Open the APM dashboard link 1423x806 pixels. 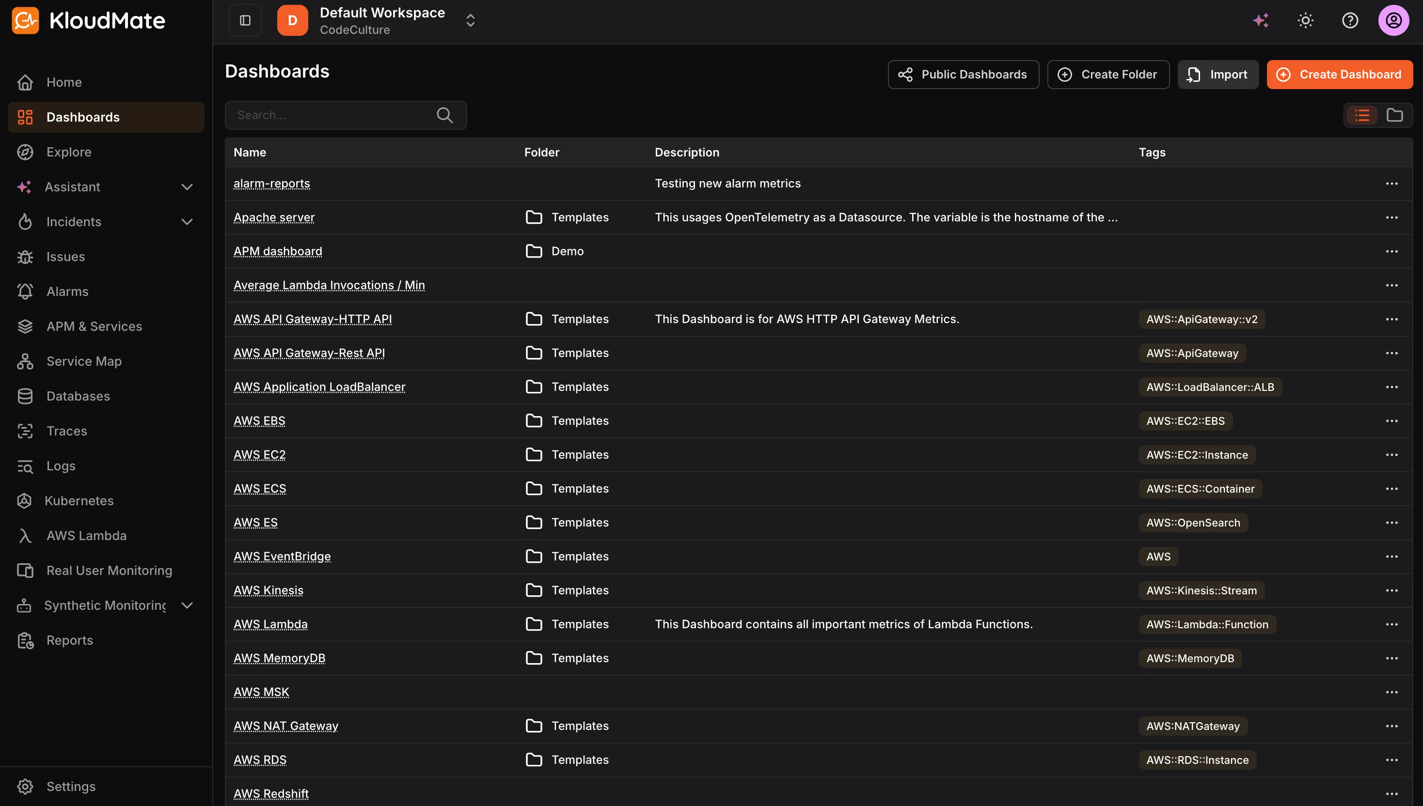pyautogui.click(x=278, y=251)
